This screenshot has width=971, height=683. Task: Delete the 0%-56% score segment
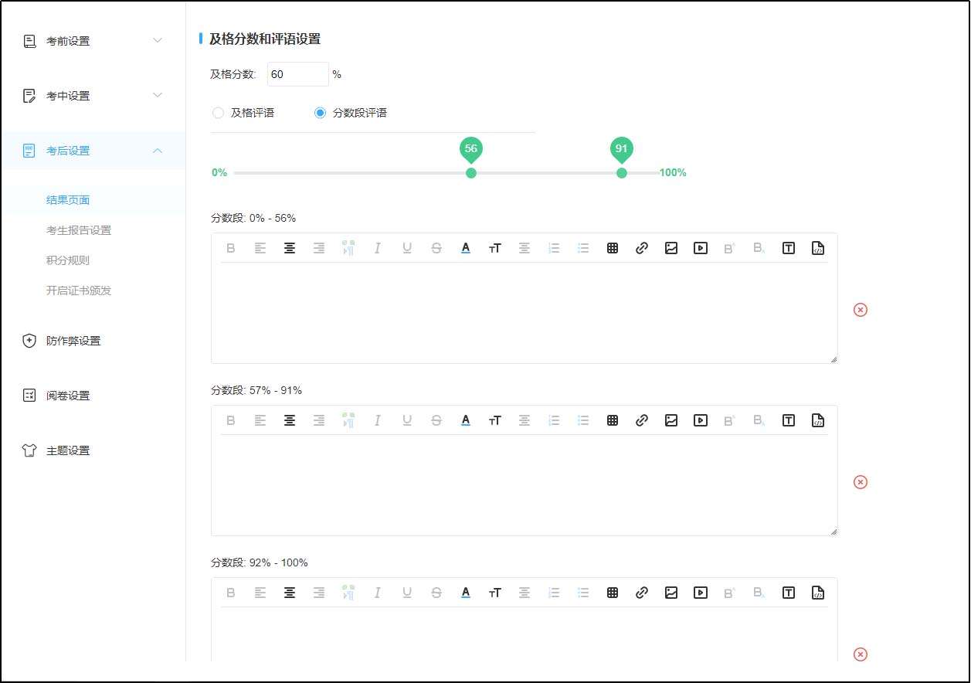[x=861, y=310]
